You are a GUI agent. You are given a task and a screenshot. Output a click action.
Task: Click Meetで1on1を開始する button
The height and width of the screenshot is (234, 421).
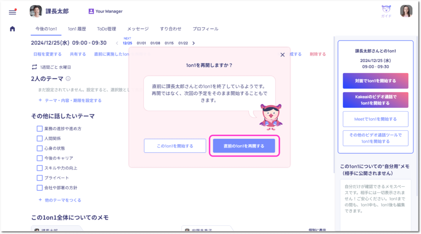(375, 119)
